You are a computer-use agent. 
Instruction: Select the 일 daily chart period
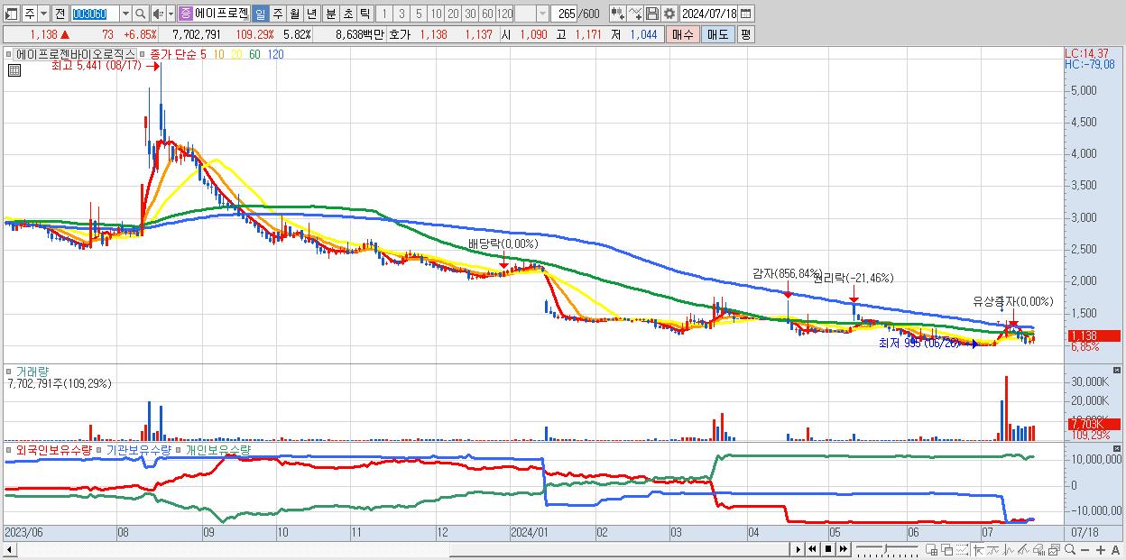(260, 14)
